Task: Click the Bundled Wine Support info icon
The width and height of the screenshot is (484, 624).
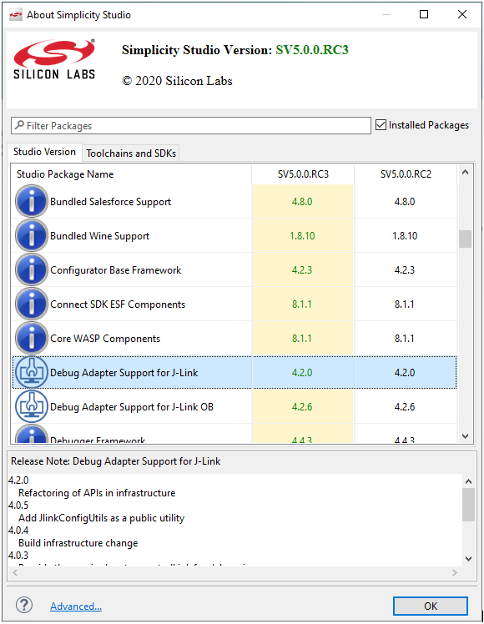Action: click(x=32, y=235)
